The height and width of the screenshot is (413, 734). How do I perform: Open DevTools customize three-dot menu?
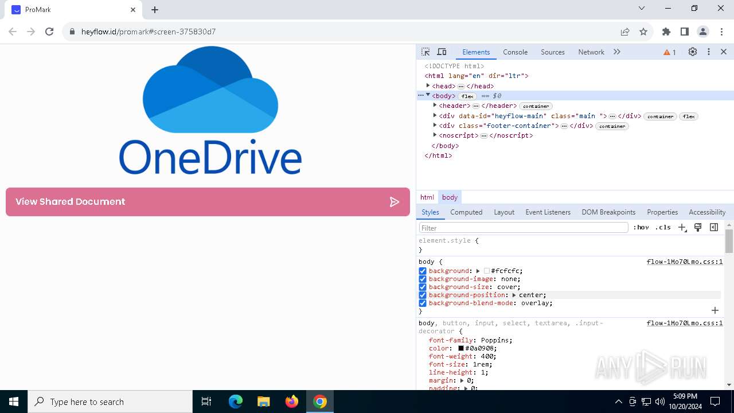point(709,52)
